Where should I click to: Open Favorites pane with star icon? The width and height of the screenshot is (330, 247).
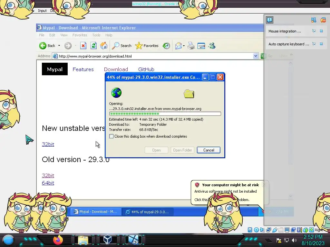147,46
